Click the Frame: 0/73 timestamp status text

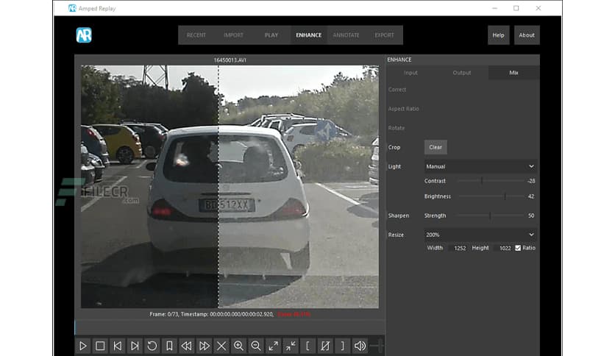(211, 314)
